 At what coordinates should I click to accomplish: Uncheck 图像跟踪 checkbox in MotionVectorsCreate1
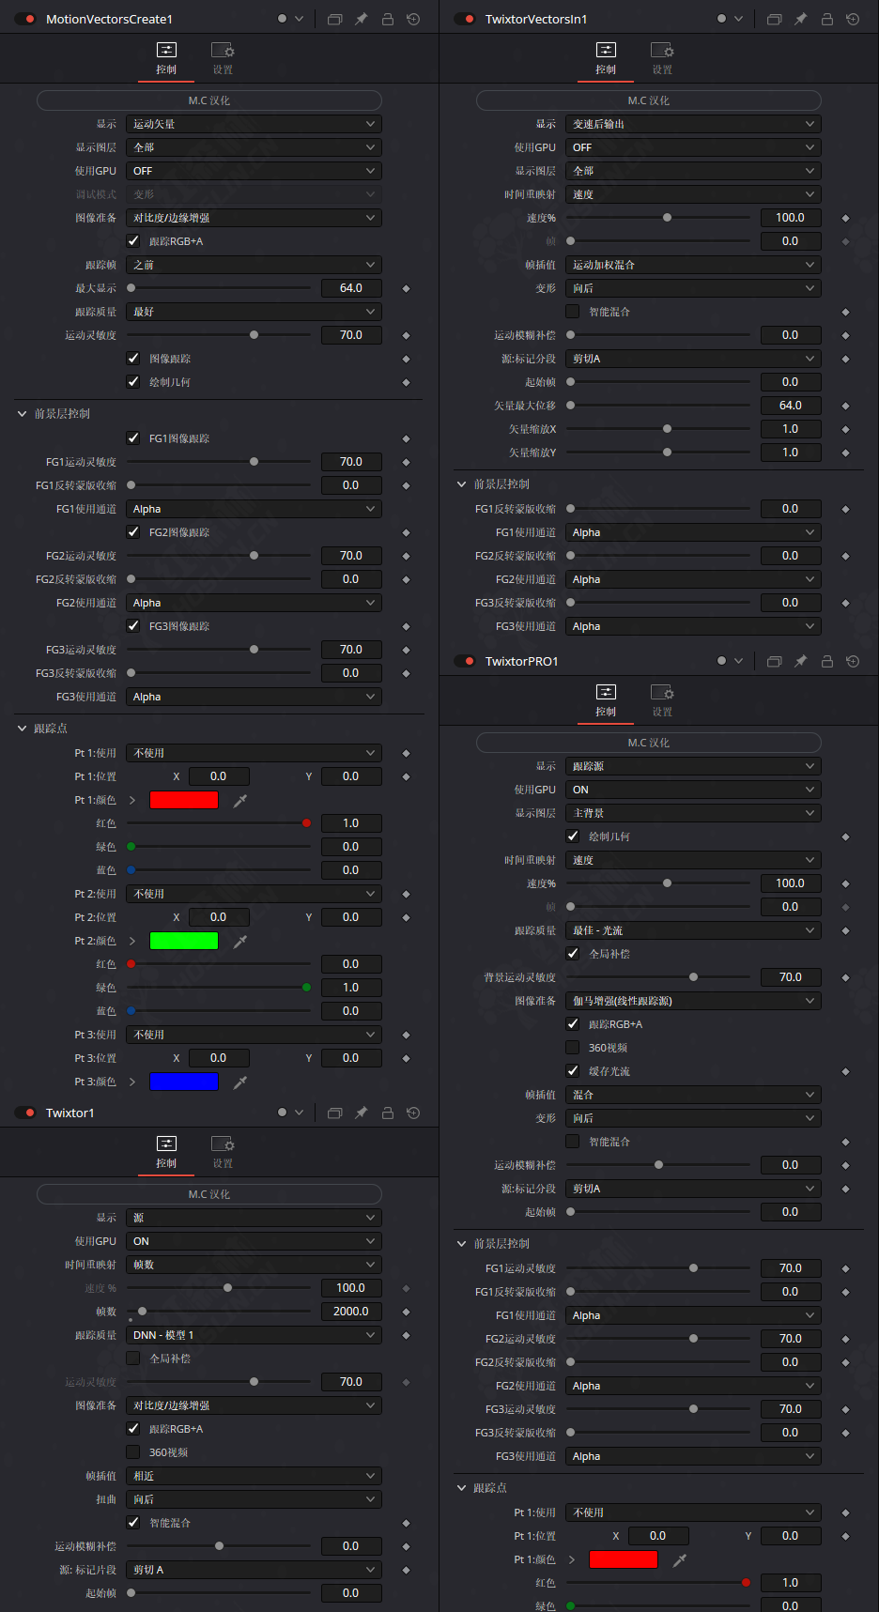pyautogui.click(x=133, y=359)
